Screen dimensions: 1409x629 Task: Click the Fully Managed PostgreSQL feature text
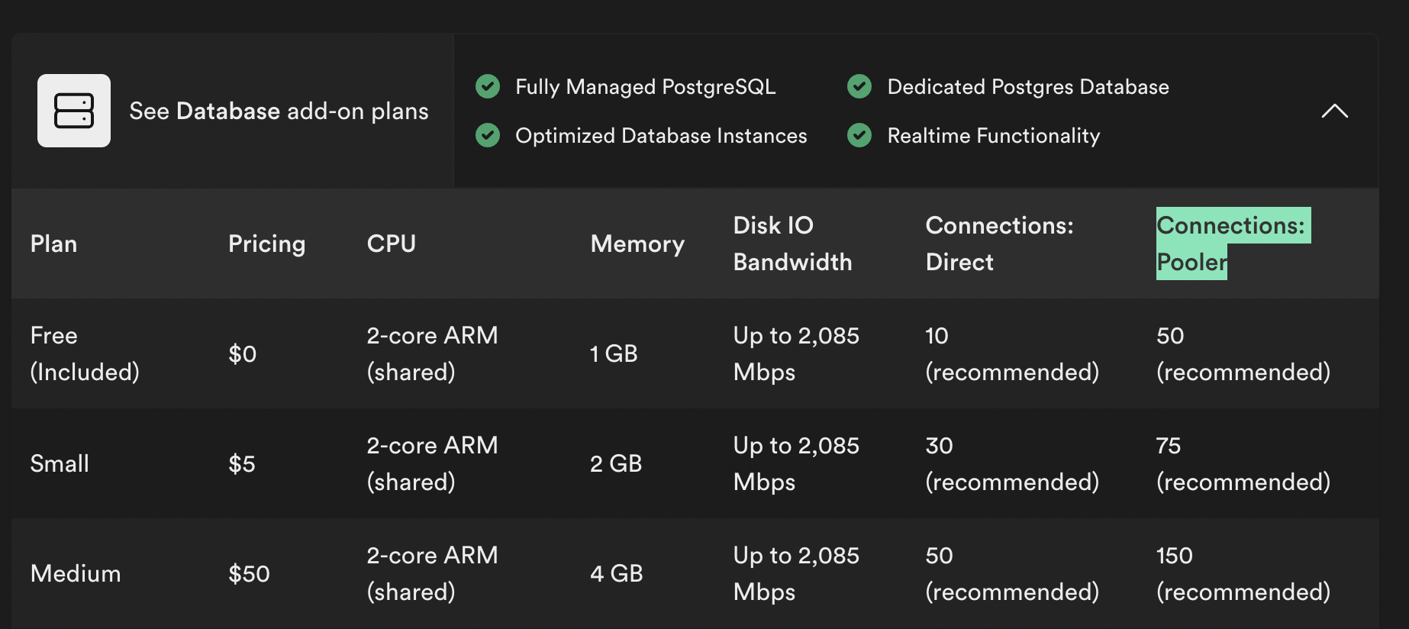[645, 87]
